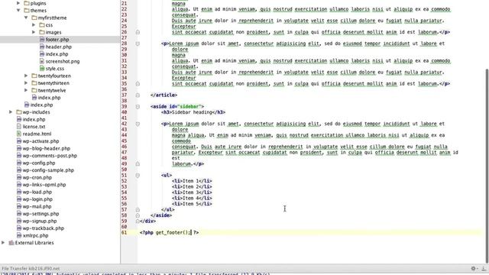489x275 pixels.
Task: Expand the css folder arrow
Action: tap(34, 25)
